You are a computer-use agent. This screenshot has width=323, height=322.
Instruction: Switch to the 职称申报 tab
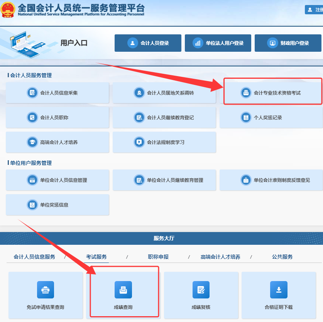click(x=158, y=257)
